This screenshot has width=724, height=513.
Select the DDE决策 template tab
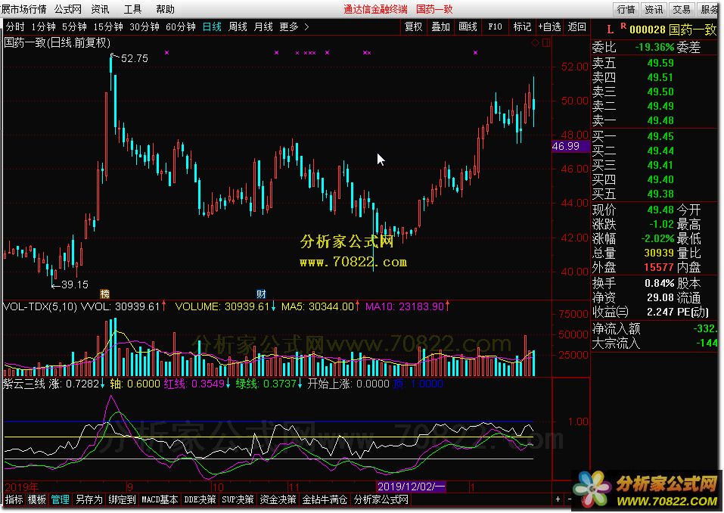click(x=200, y=499)
